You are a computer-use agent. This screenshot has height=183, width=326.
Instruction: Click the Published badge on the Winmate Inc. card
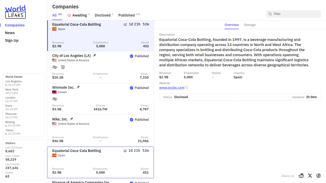tap(139, 88)
